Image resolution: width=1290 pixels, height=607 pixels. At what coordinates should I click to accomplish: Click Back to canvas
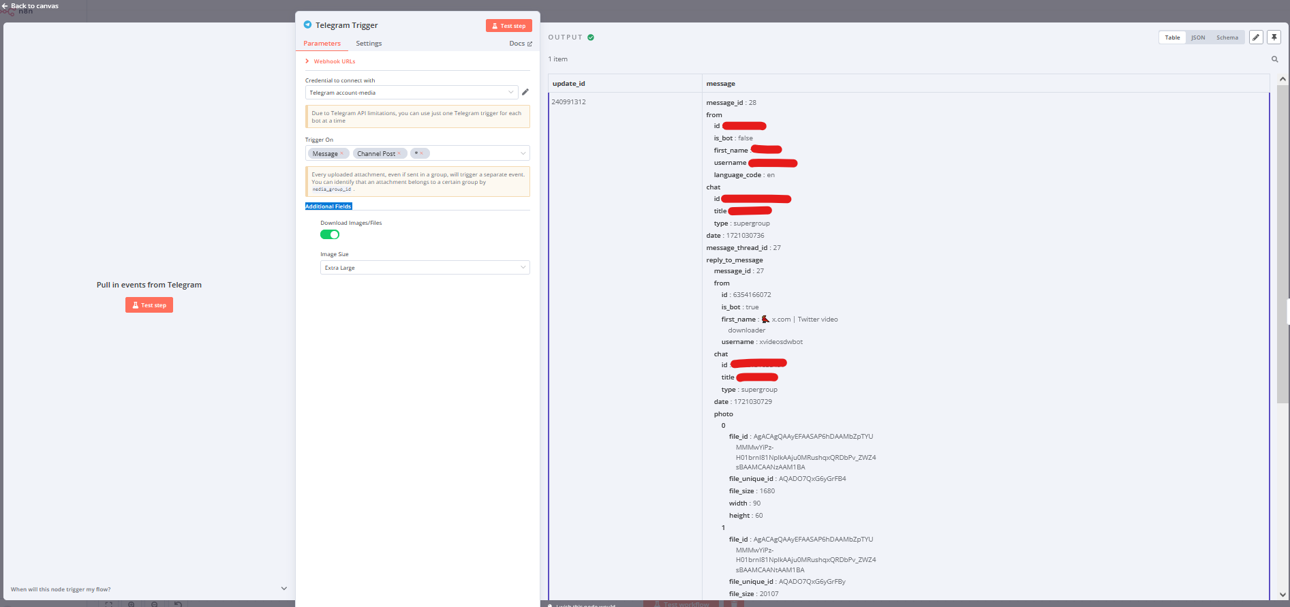[30, 6]
